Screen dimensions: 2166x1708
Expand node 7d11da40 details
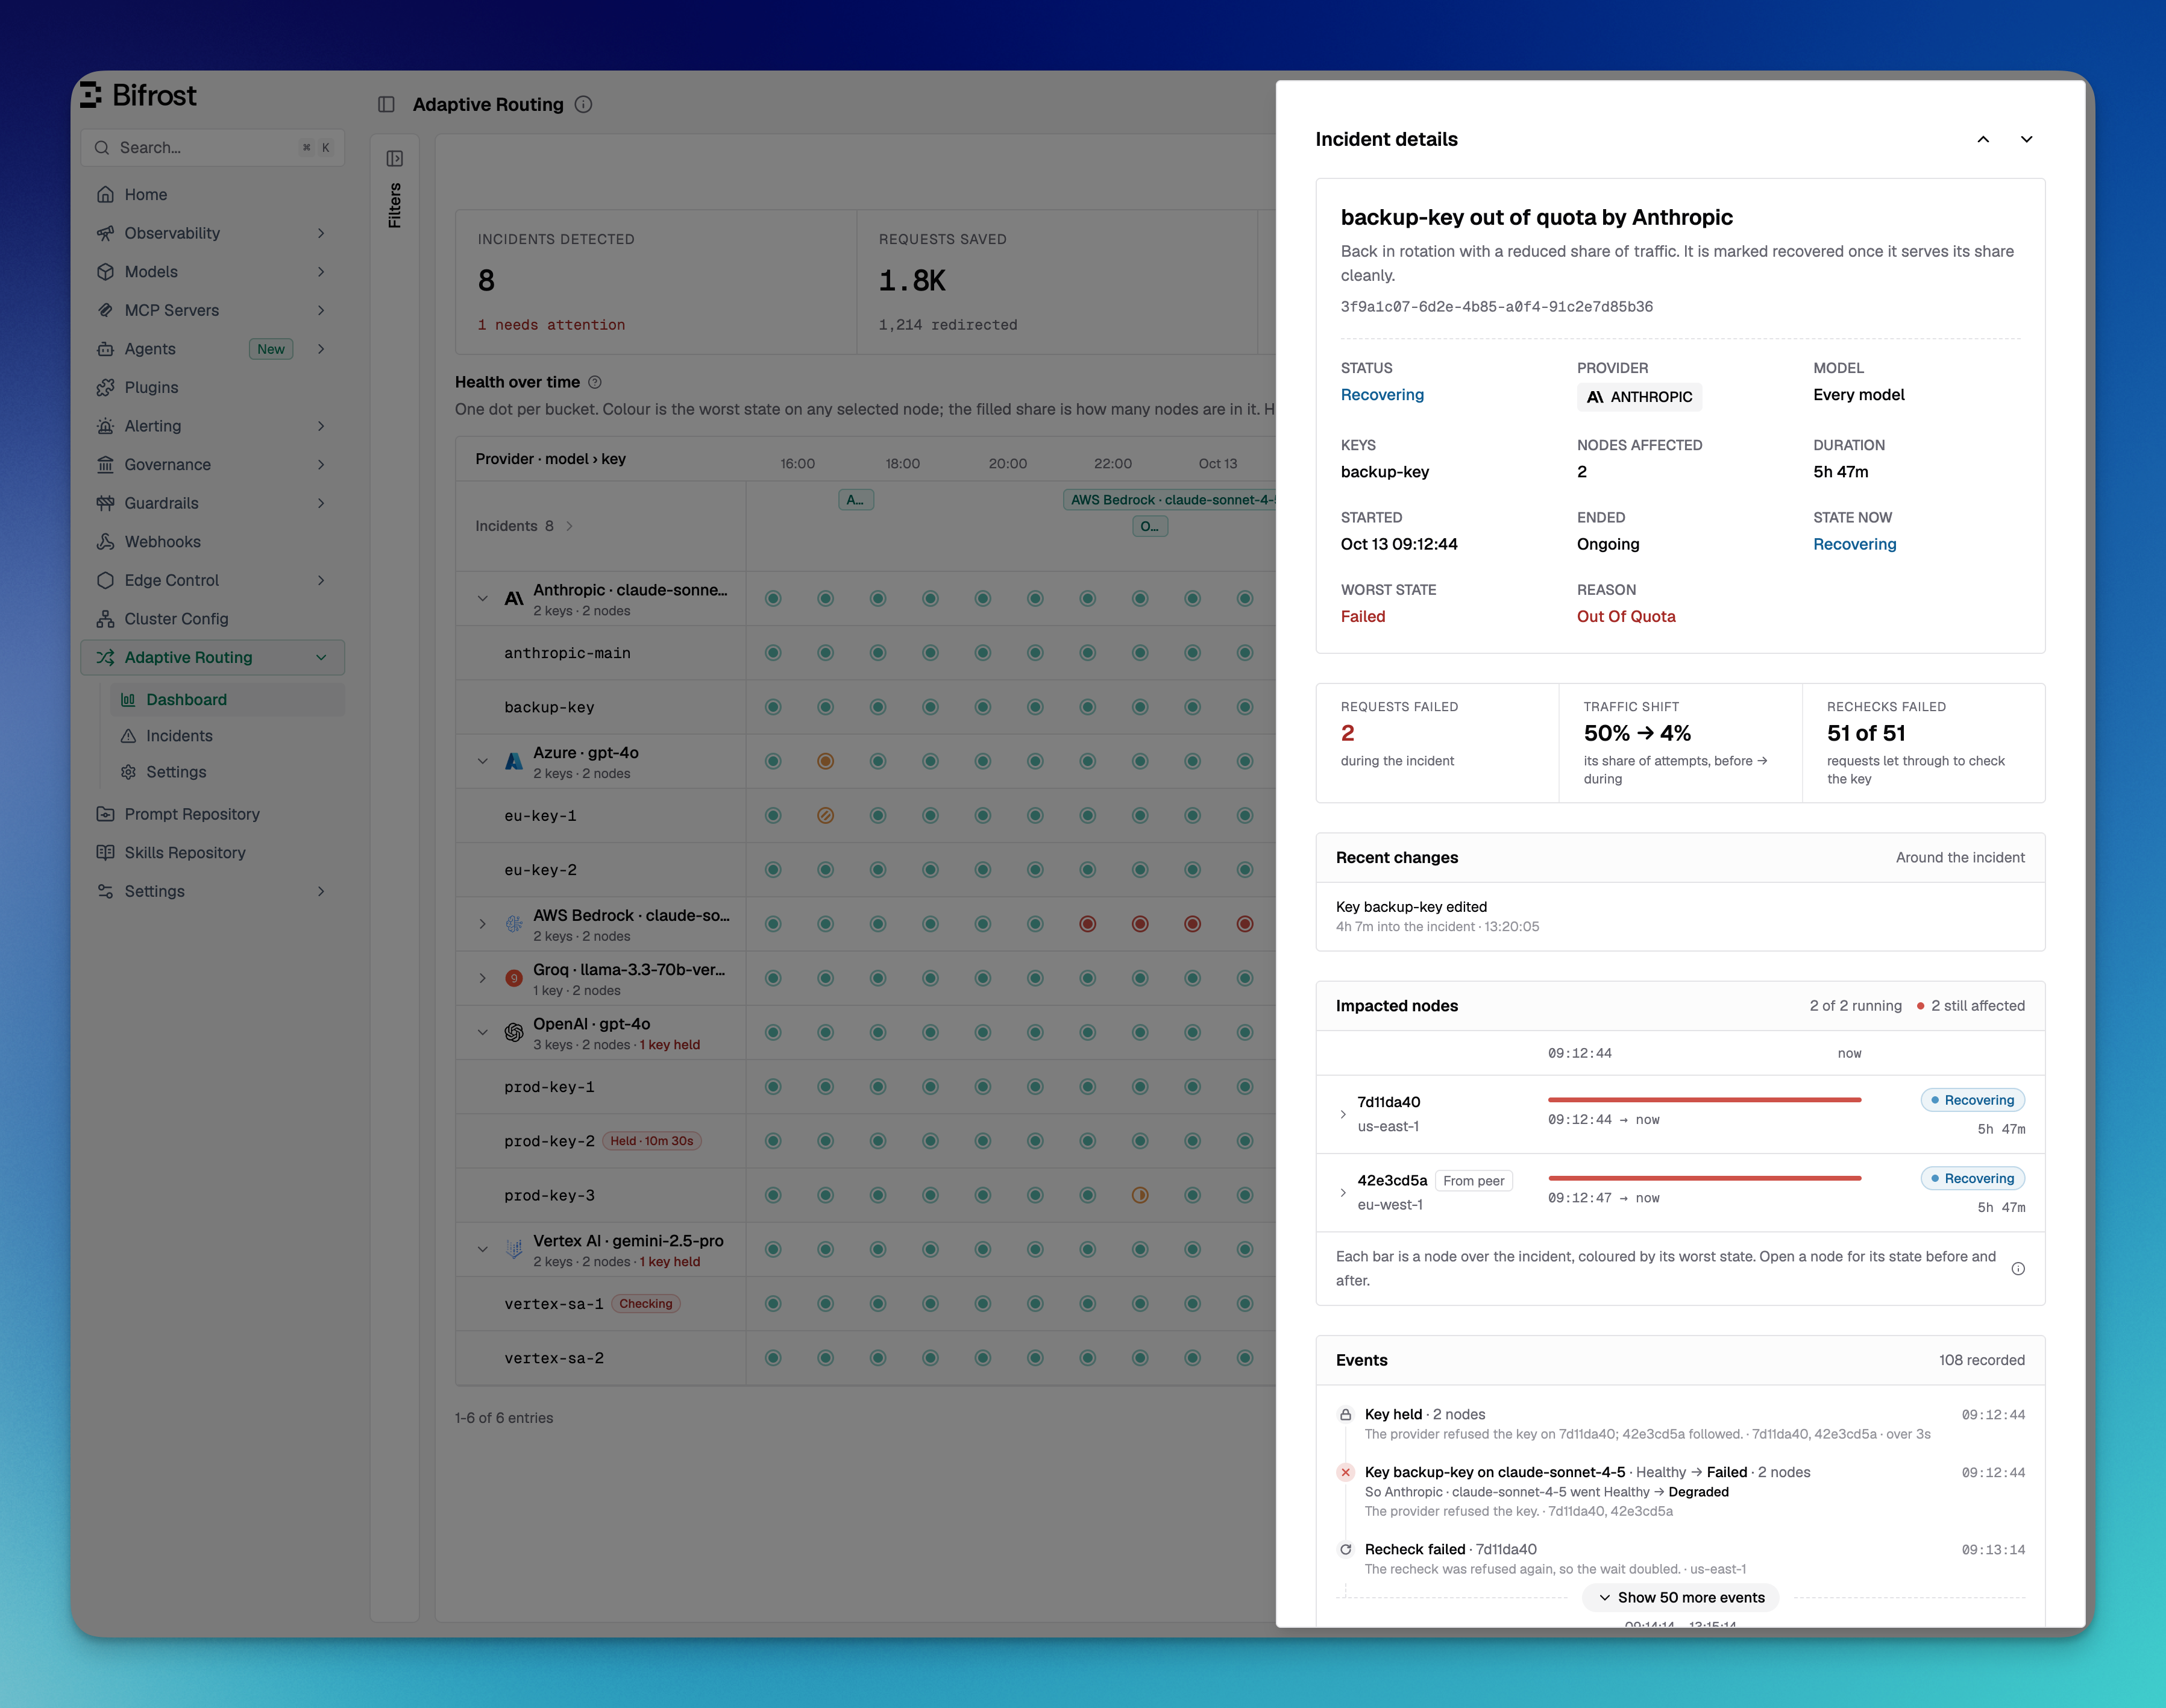pos(1343,1114)
